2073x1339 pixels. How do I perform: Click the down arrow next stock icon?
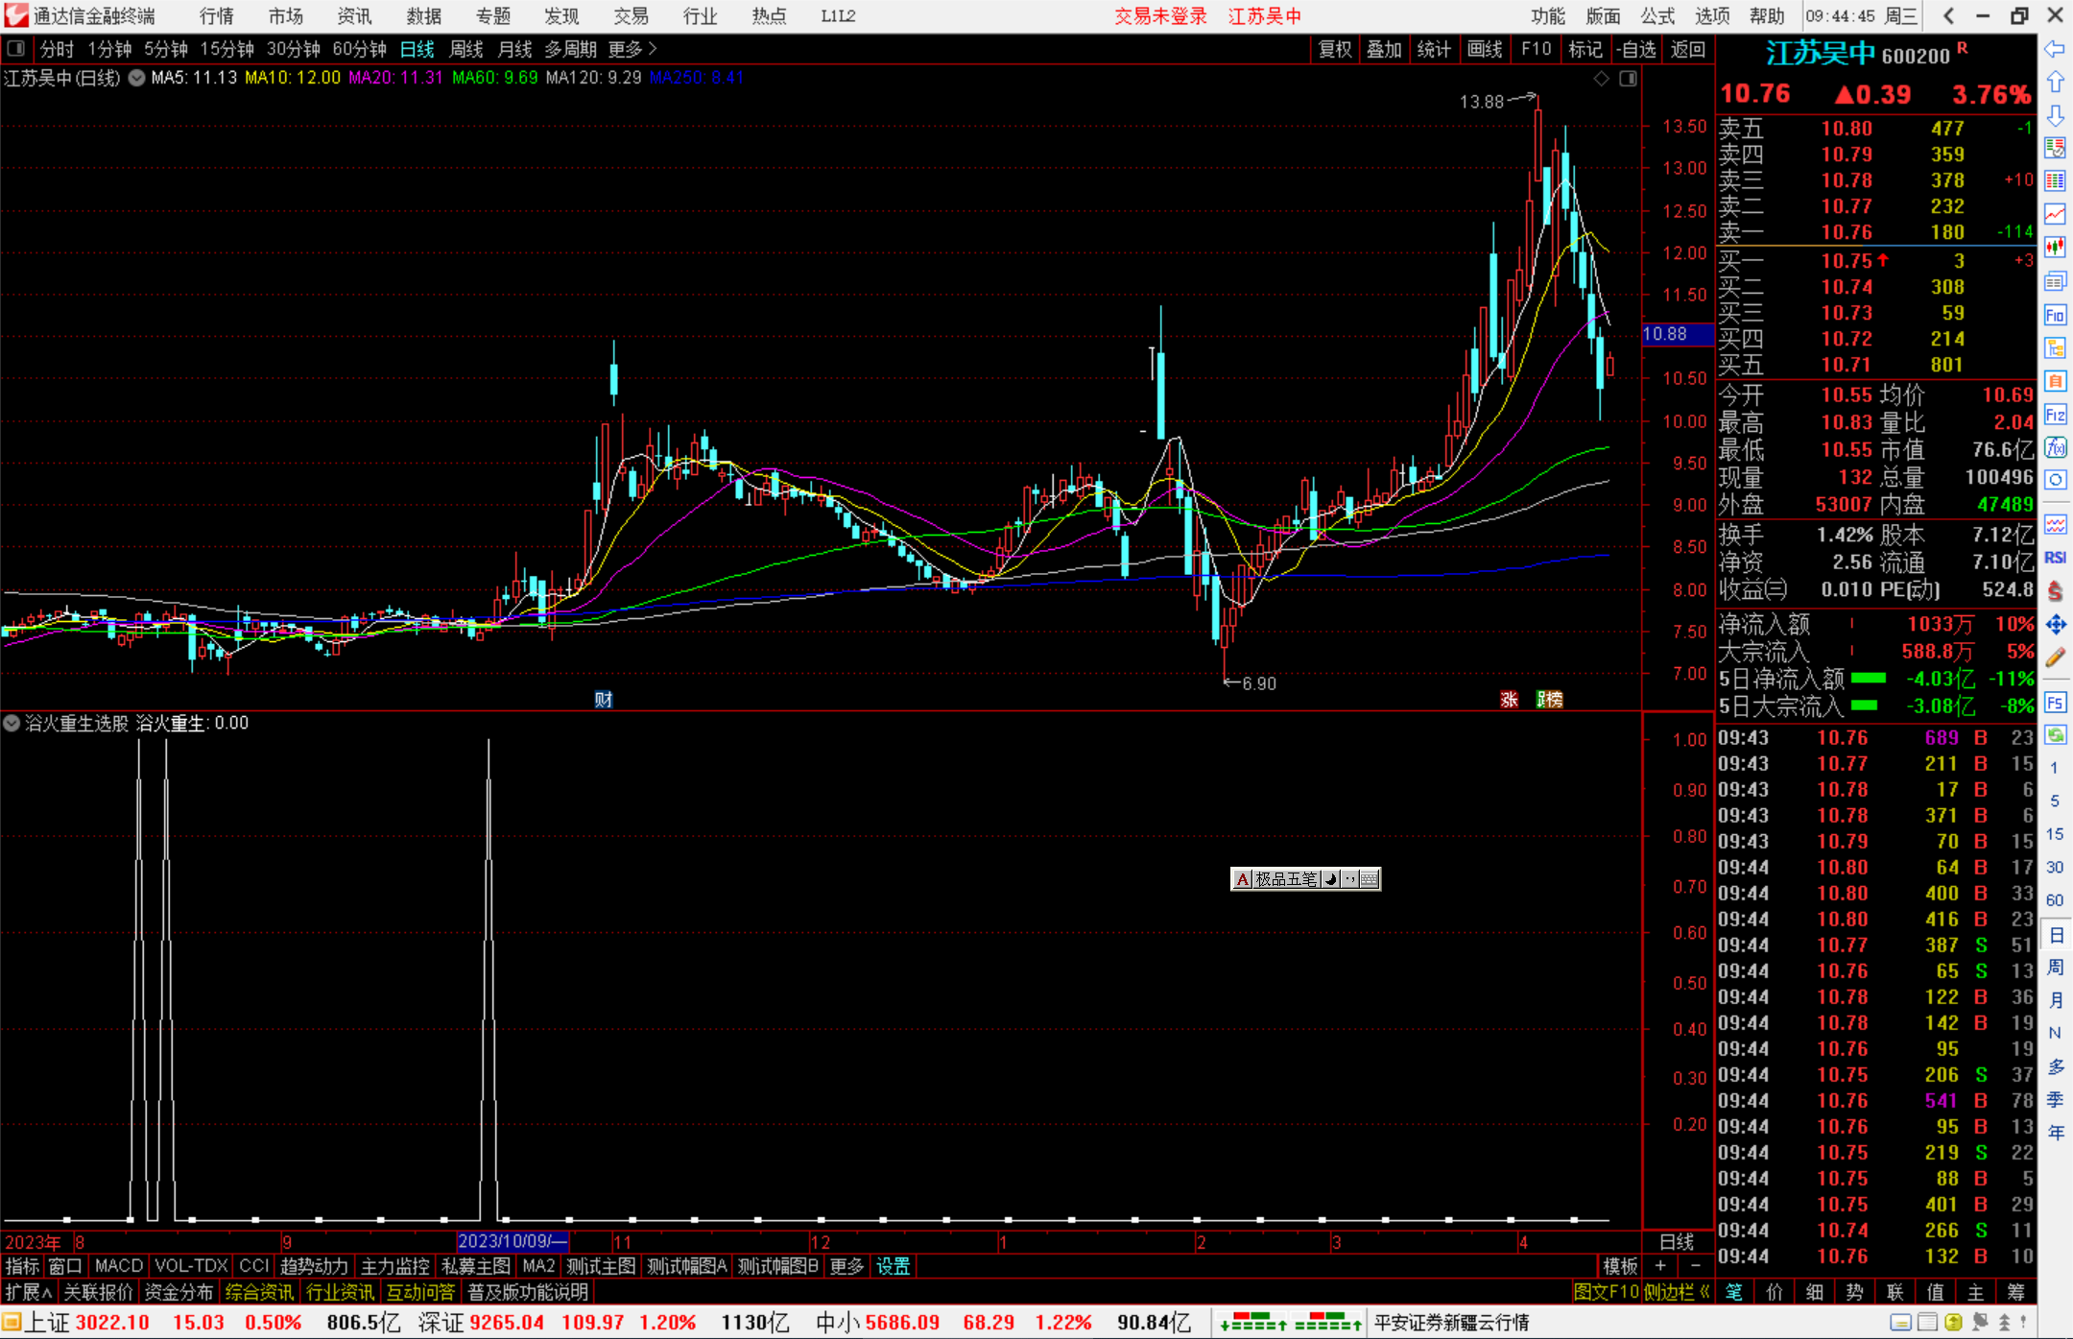2055,115
